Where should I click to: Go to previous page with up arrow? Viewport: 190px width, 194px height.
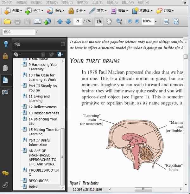60,21
